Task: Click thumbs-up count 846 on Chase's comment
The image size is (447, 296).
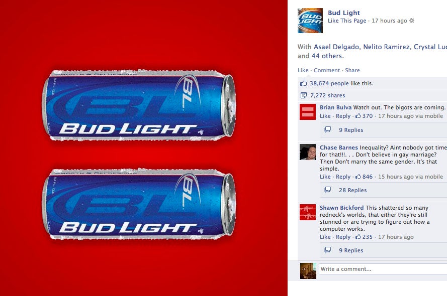Action: 364,177
